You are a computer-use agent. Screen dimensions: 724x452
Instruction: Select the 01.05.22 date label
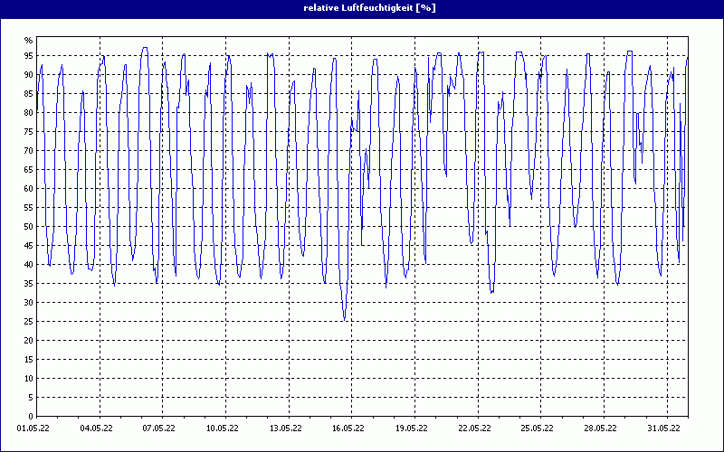pos(33,428)
